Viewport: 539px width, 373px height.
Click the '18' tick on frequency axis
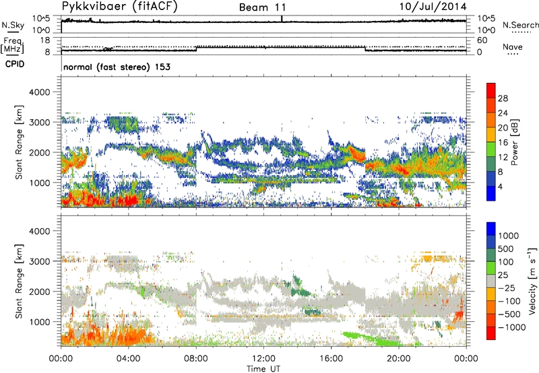coord(45,40)
